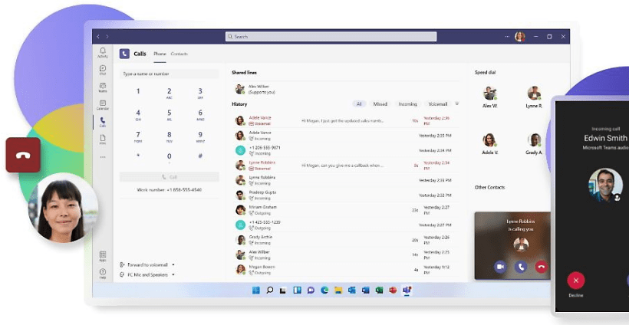Open Widgets from the taskbar
Screen dimensions: 629x325
(298, 291)
